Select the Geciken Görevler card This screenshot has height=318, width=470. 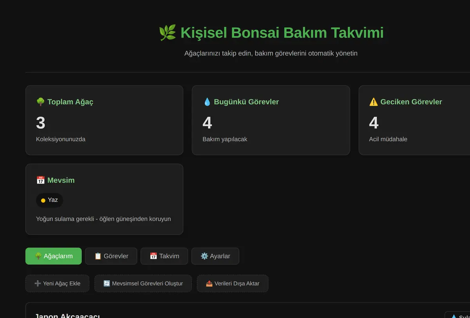pyautogui.click(x=414, y=120)
